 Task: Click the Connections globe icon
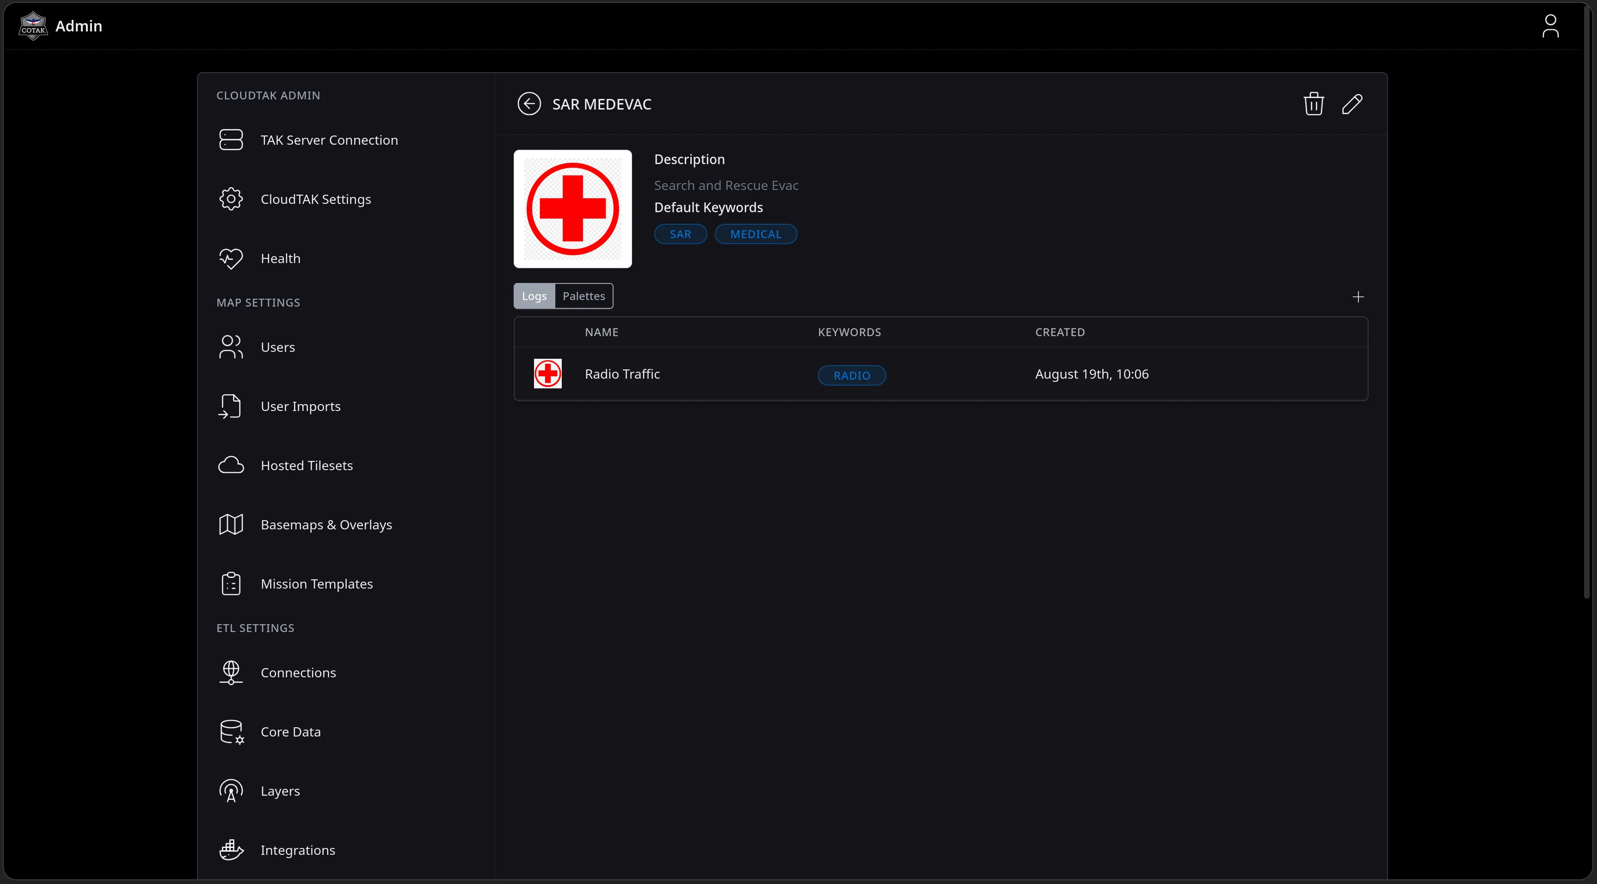(x=231, y=673)
